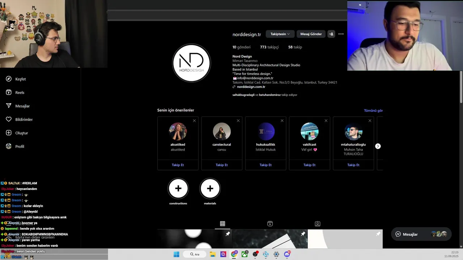Go to Profil in sidebar
This screenshot has width=463, height=260.
[x=15, y=147]
